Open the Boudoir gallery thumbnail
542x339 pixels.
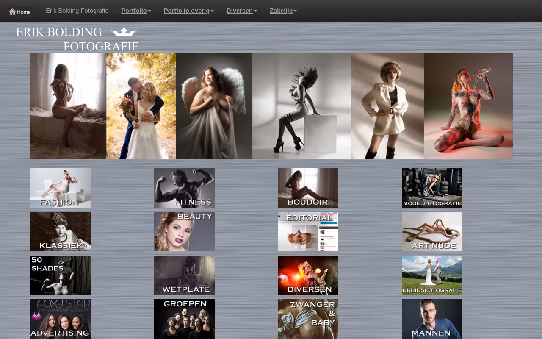pos(308,188)
